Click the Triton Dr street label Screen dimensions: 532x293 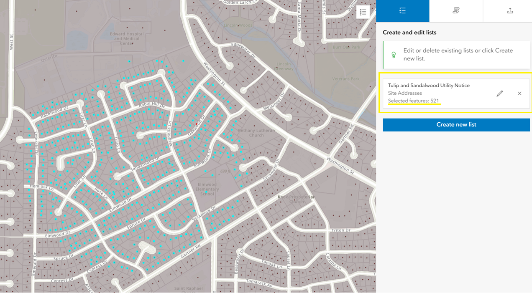[x=341, y=230]
